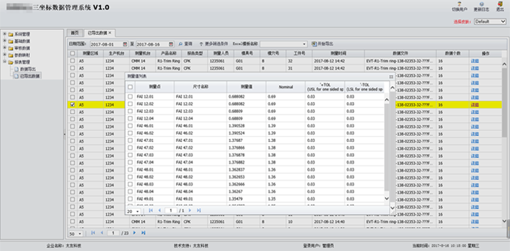Screen dimensions: 510x251
Task: Open the 选择皮肤 Default skin dropdown
Action: click(x=490, y=21)
